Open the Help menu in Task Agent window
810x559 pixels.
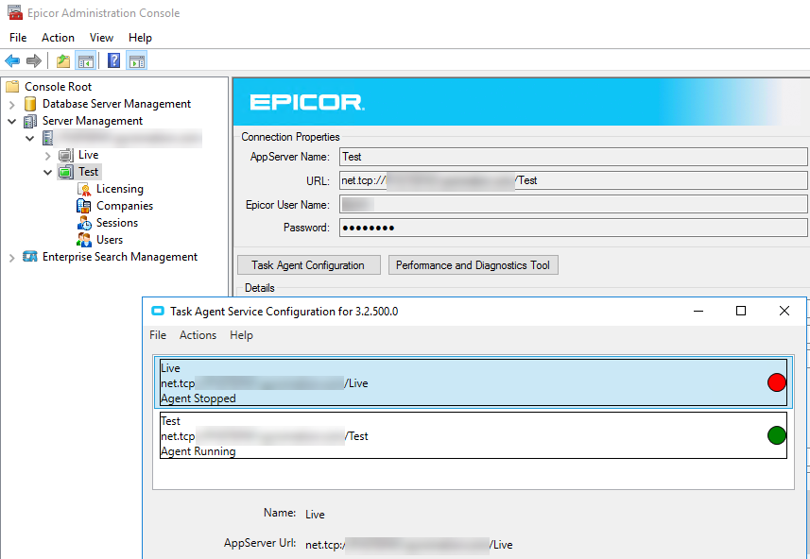241,335
